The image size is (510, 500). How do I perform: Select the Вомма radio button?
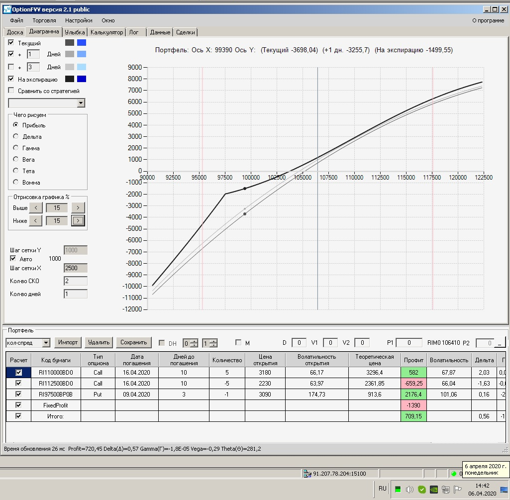pyautogui.click(x=15, y=182)
